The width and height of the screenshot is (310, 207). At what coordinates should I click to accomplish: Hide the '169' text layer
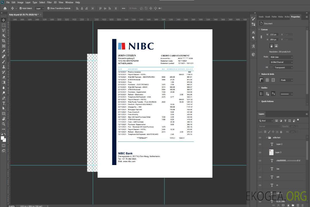[x=260, y=177]
